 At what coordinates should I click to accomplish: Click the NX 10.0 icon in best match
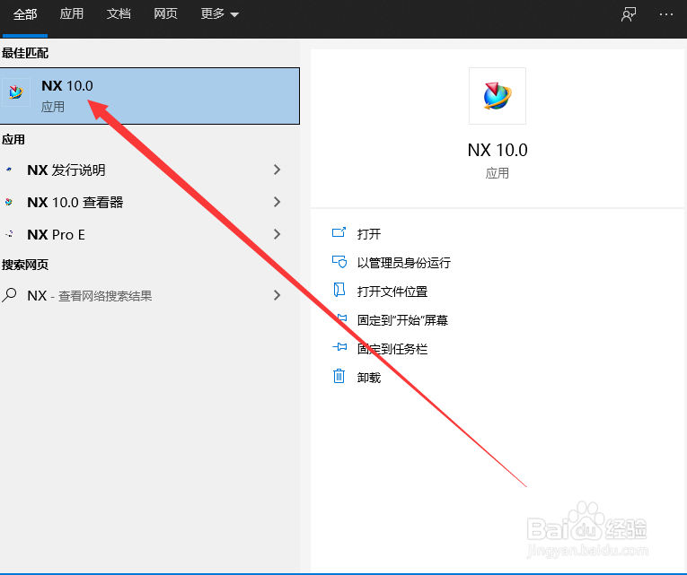click(x=16, y=92)
